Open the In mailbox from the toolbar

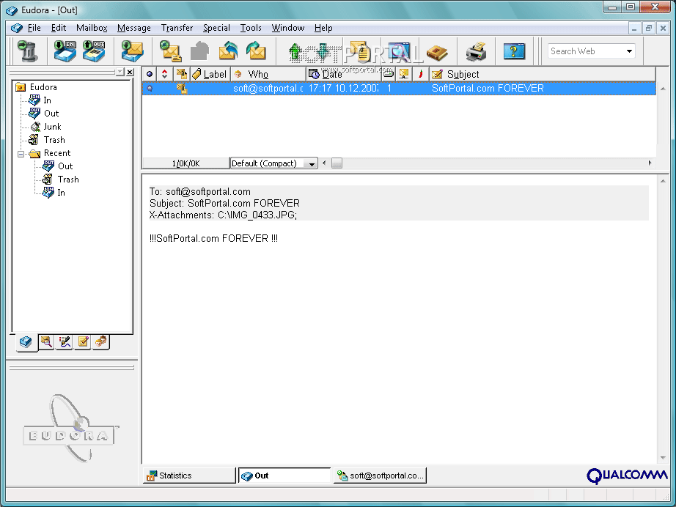pos(65,51)
